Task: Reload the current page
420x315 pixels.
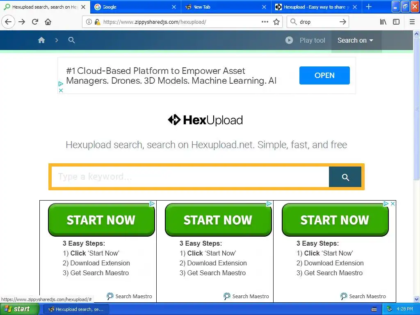Action: click(x=35, y=22)
